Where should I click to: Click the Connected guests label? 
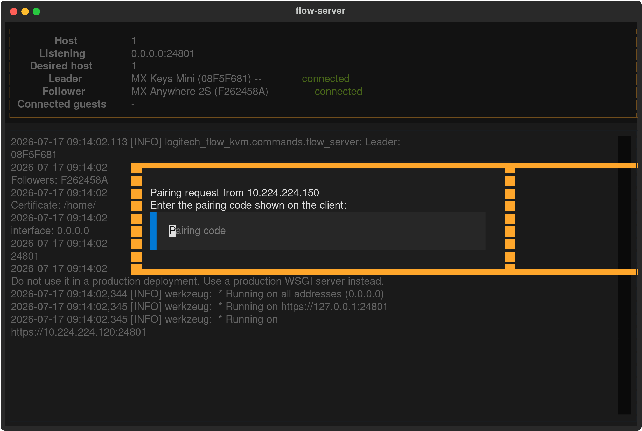point(62,104)
